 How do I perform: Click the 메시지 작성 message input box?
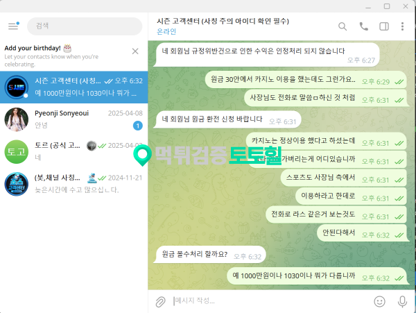click(x=270, y=301)
